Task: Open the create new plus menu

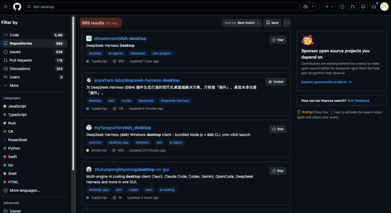Action: pyautogui.click(x=329, y=7)
